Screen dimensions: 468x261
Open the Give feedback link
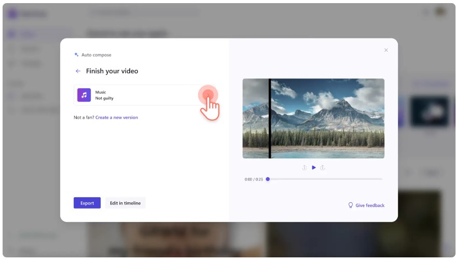(370, 205)
